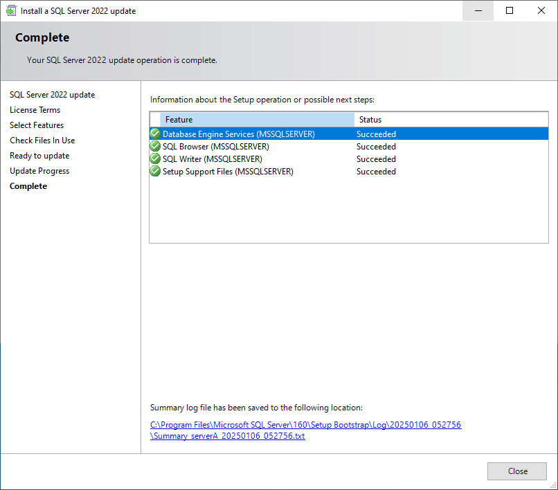Click Succeeded status for Database Engine Services
Screen dimensions: 558x490
376,134
